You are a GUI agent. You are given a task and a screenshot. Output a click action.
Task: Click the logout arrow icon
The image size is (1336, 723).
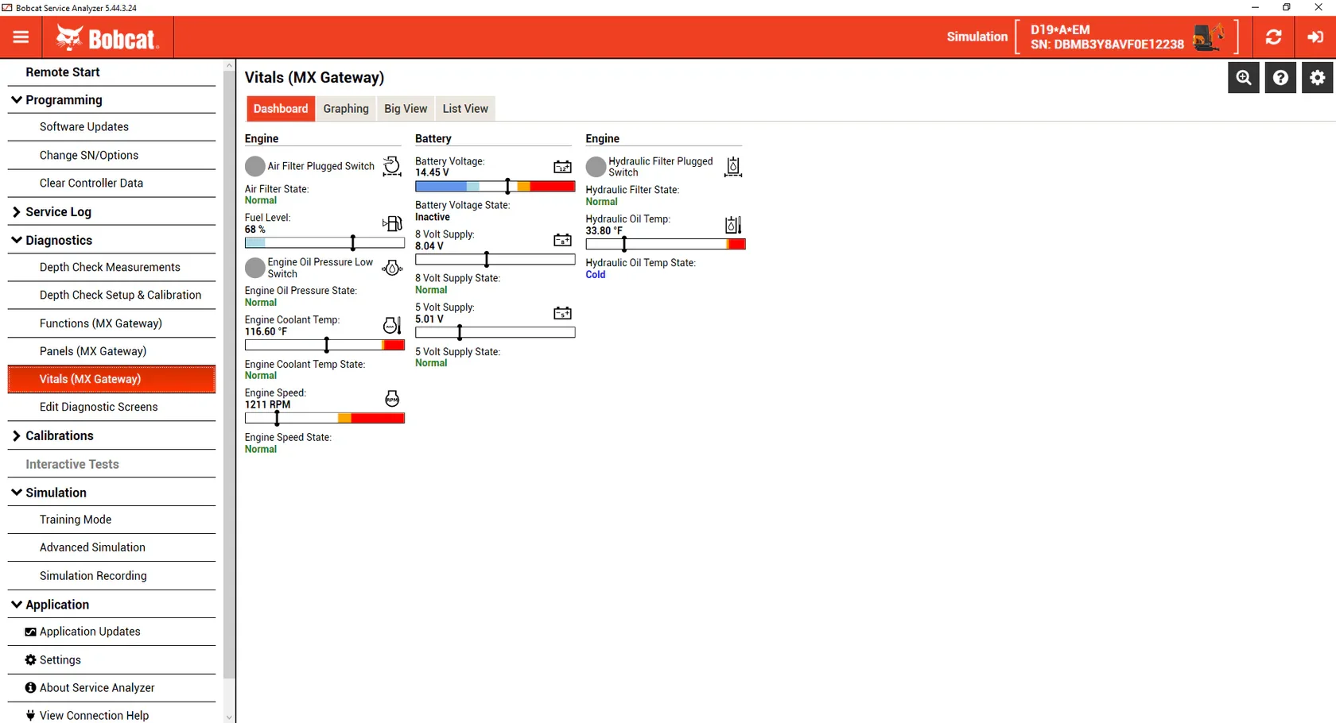point(1315,37)
